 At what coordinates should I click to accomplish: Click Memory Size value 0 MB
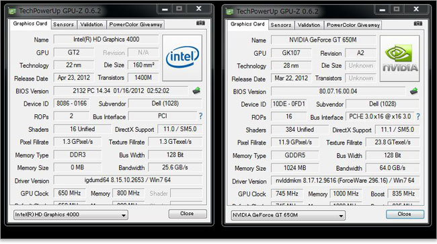point(77,167)
